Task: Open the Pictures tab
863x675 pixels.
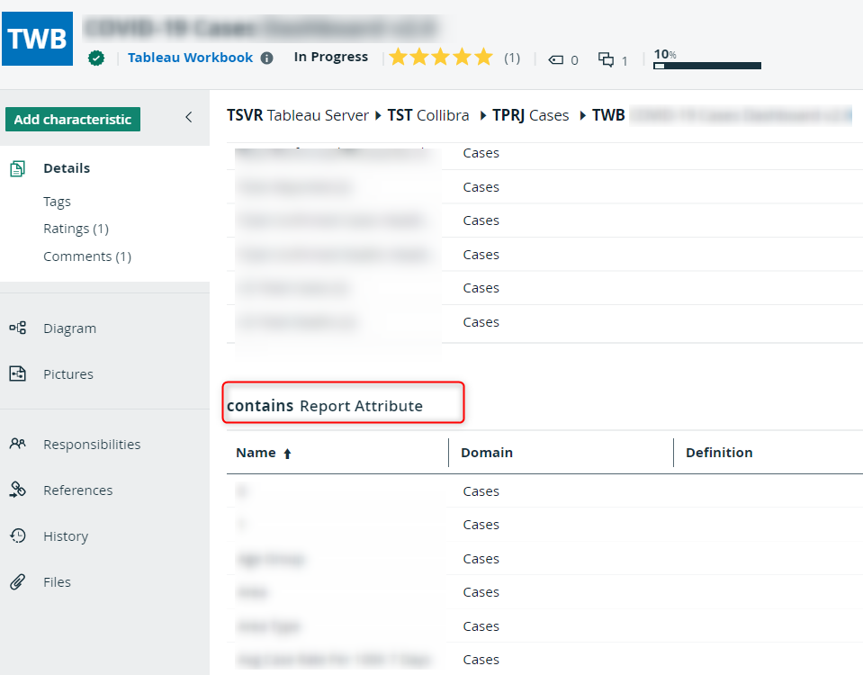Action: click(x=68, y=374)
